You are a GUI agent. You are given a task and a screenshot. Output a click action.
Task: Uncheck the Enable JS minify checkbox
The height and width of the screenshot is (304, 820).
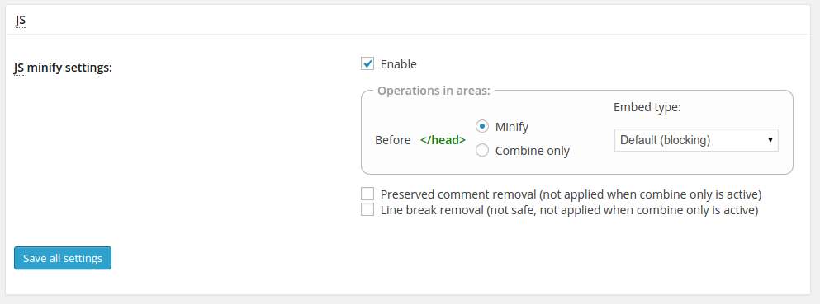pos(367,63)
